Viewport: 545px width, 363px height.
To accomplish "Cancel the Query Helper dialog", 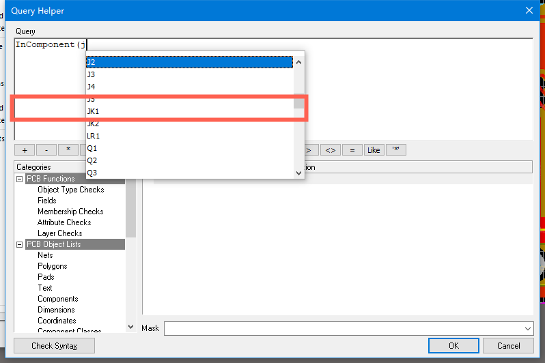I will (509, 346).
